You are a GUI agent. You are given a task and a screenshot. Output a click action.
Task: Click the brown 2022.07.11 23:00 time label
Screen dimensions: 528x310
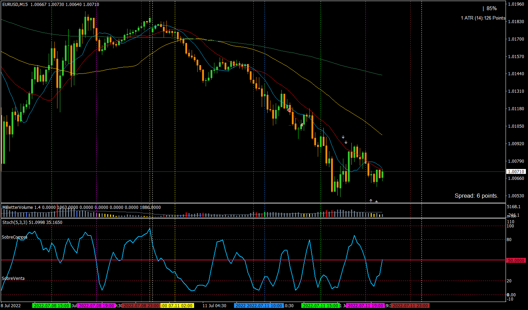point(410,306)
